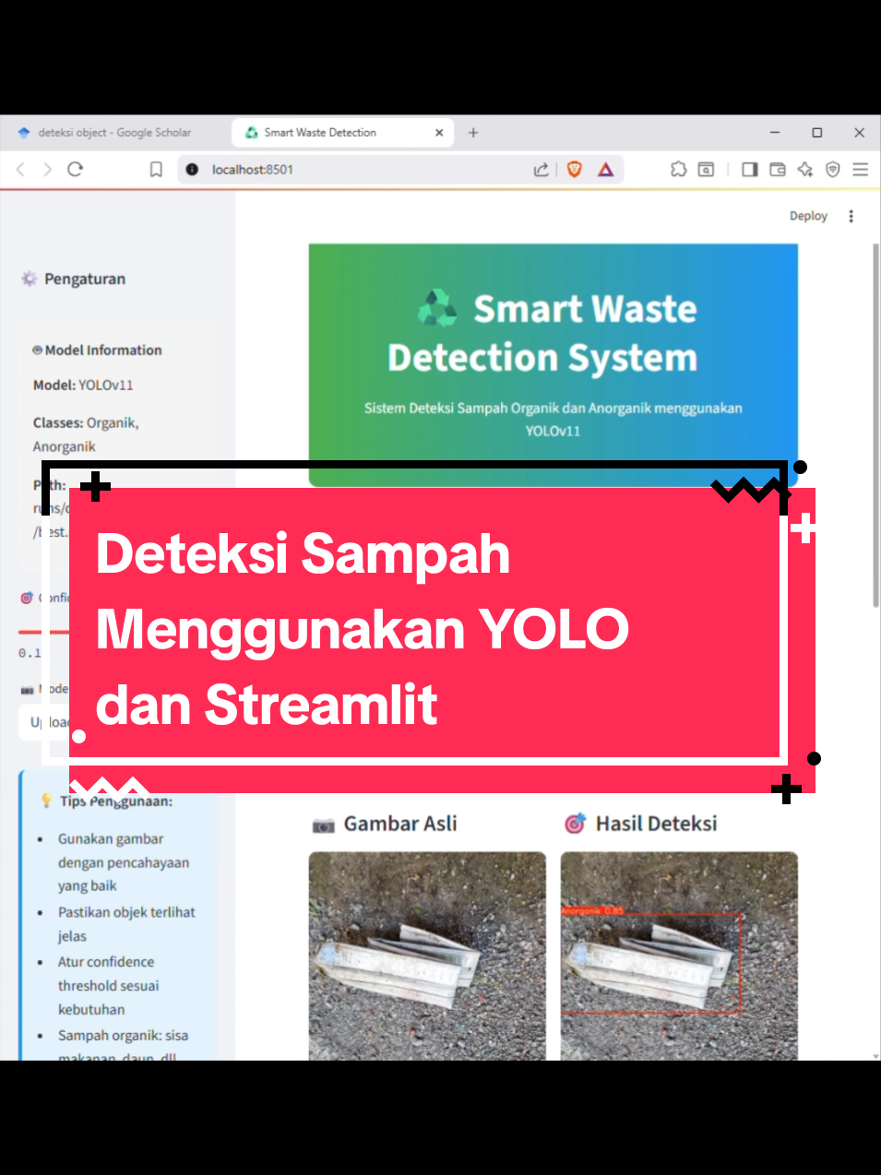Expand the search-in-tab icon dropdown
This screenshot has width=881, height=1175.
705,170
